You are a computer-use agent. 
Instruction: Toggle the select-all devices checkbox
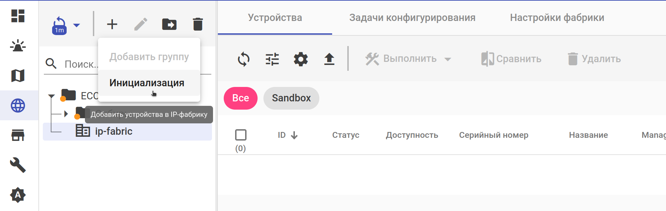pos(241,135)
